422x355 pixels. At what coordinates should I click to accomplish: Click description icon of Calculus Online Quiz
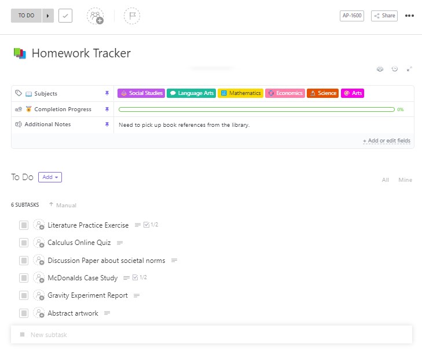point(120,243)
